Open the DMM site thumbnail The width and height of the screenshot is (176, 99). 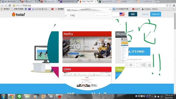click(87, 78)
